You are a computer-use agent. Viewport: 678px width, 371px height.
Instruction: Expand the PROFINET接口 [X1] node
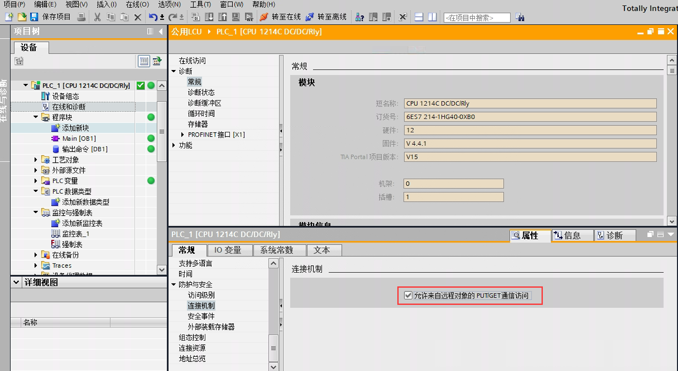pos(183,134)
